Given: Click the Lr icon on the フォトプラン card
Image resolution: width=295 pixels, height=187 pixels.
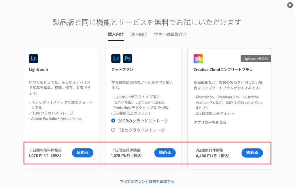Looking at the screenshot, I should [x=116, y=58].
